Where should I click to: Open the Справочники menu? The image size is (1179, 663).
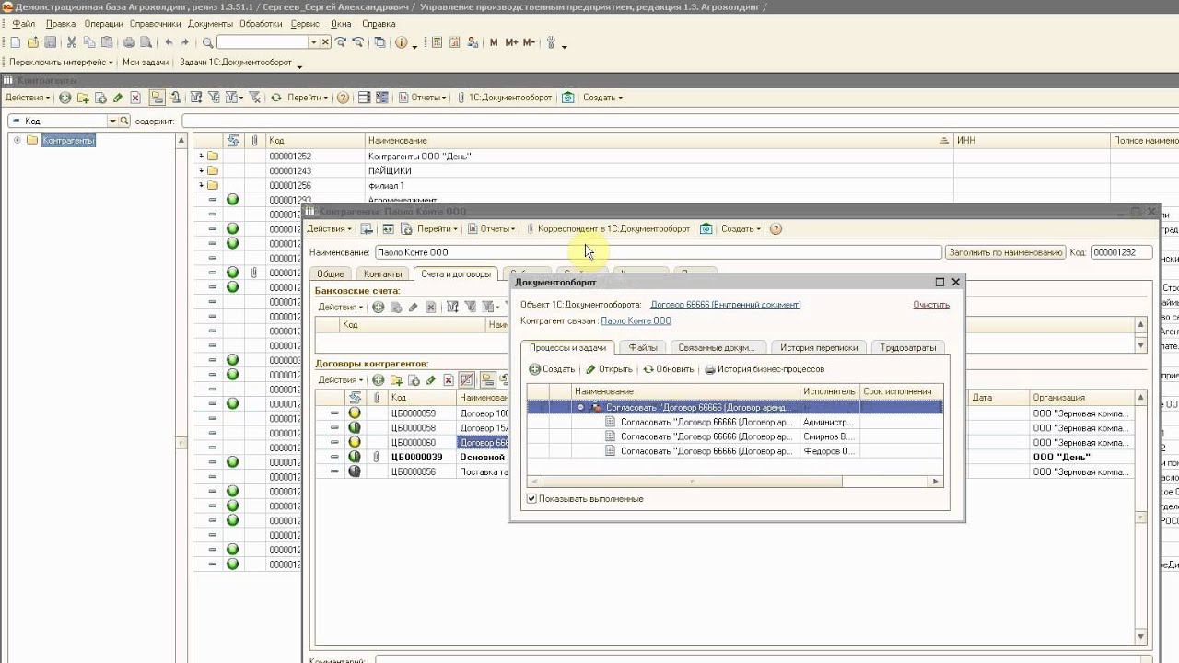tap(154, 24)
